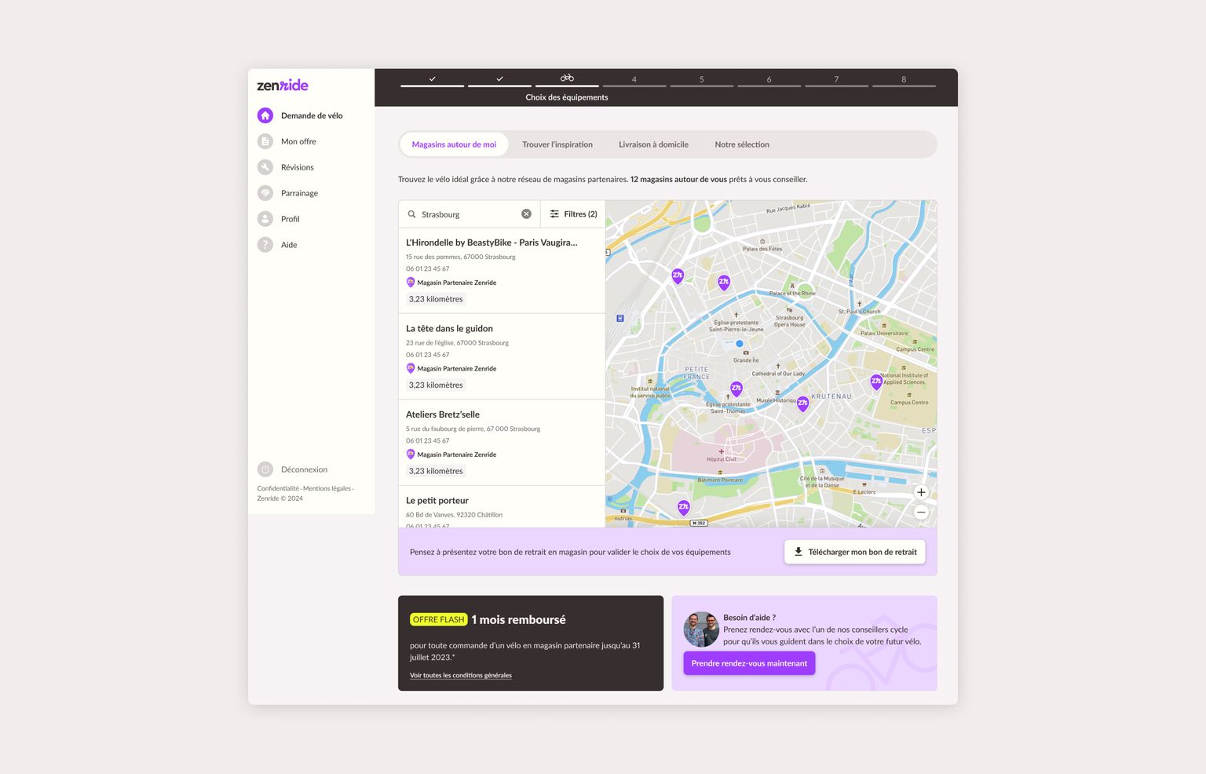Image resolution: width=1206 pixels, height=774 pixels.
Task: Click the Aide question mark icon
Action: (x=265, y=245)
